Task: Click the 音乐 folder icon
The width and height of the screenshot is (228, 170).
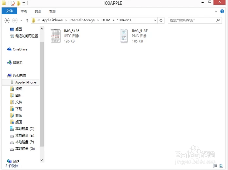Action: (12, 115)
